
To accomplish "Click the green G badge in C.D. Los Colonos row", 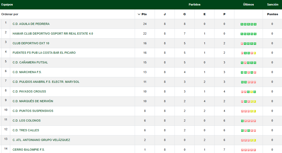I will click(x=242, y=121).
